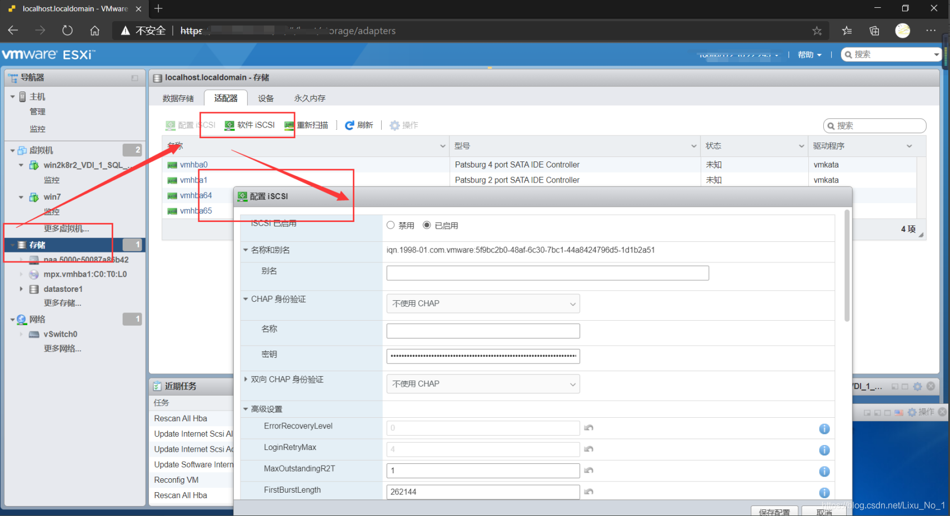Click the host icon next to 主机
Viewport: 950px width, 516px height.
coord(23,97)
